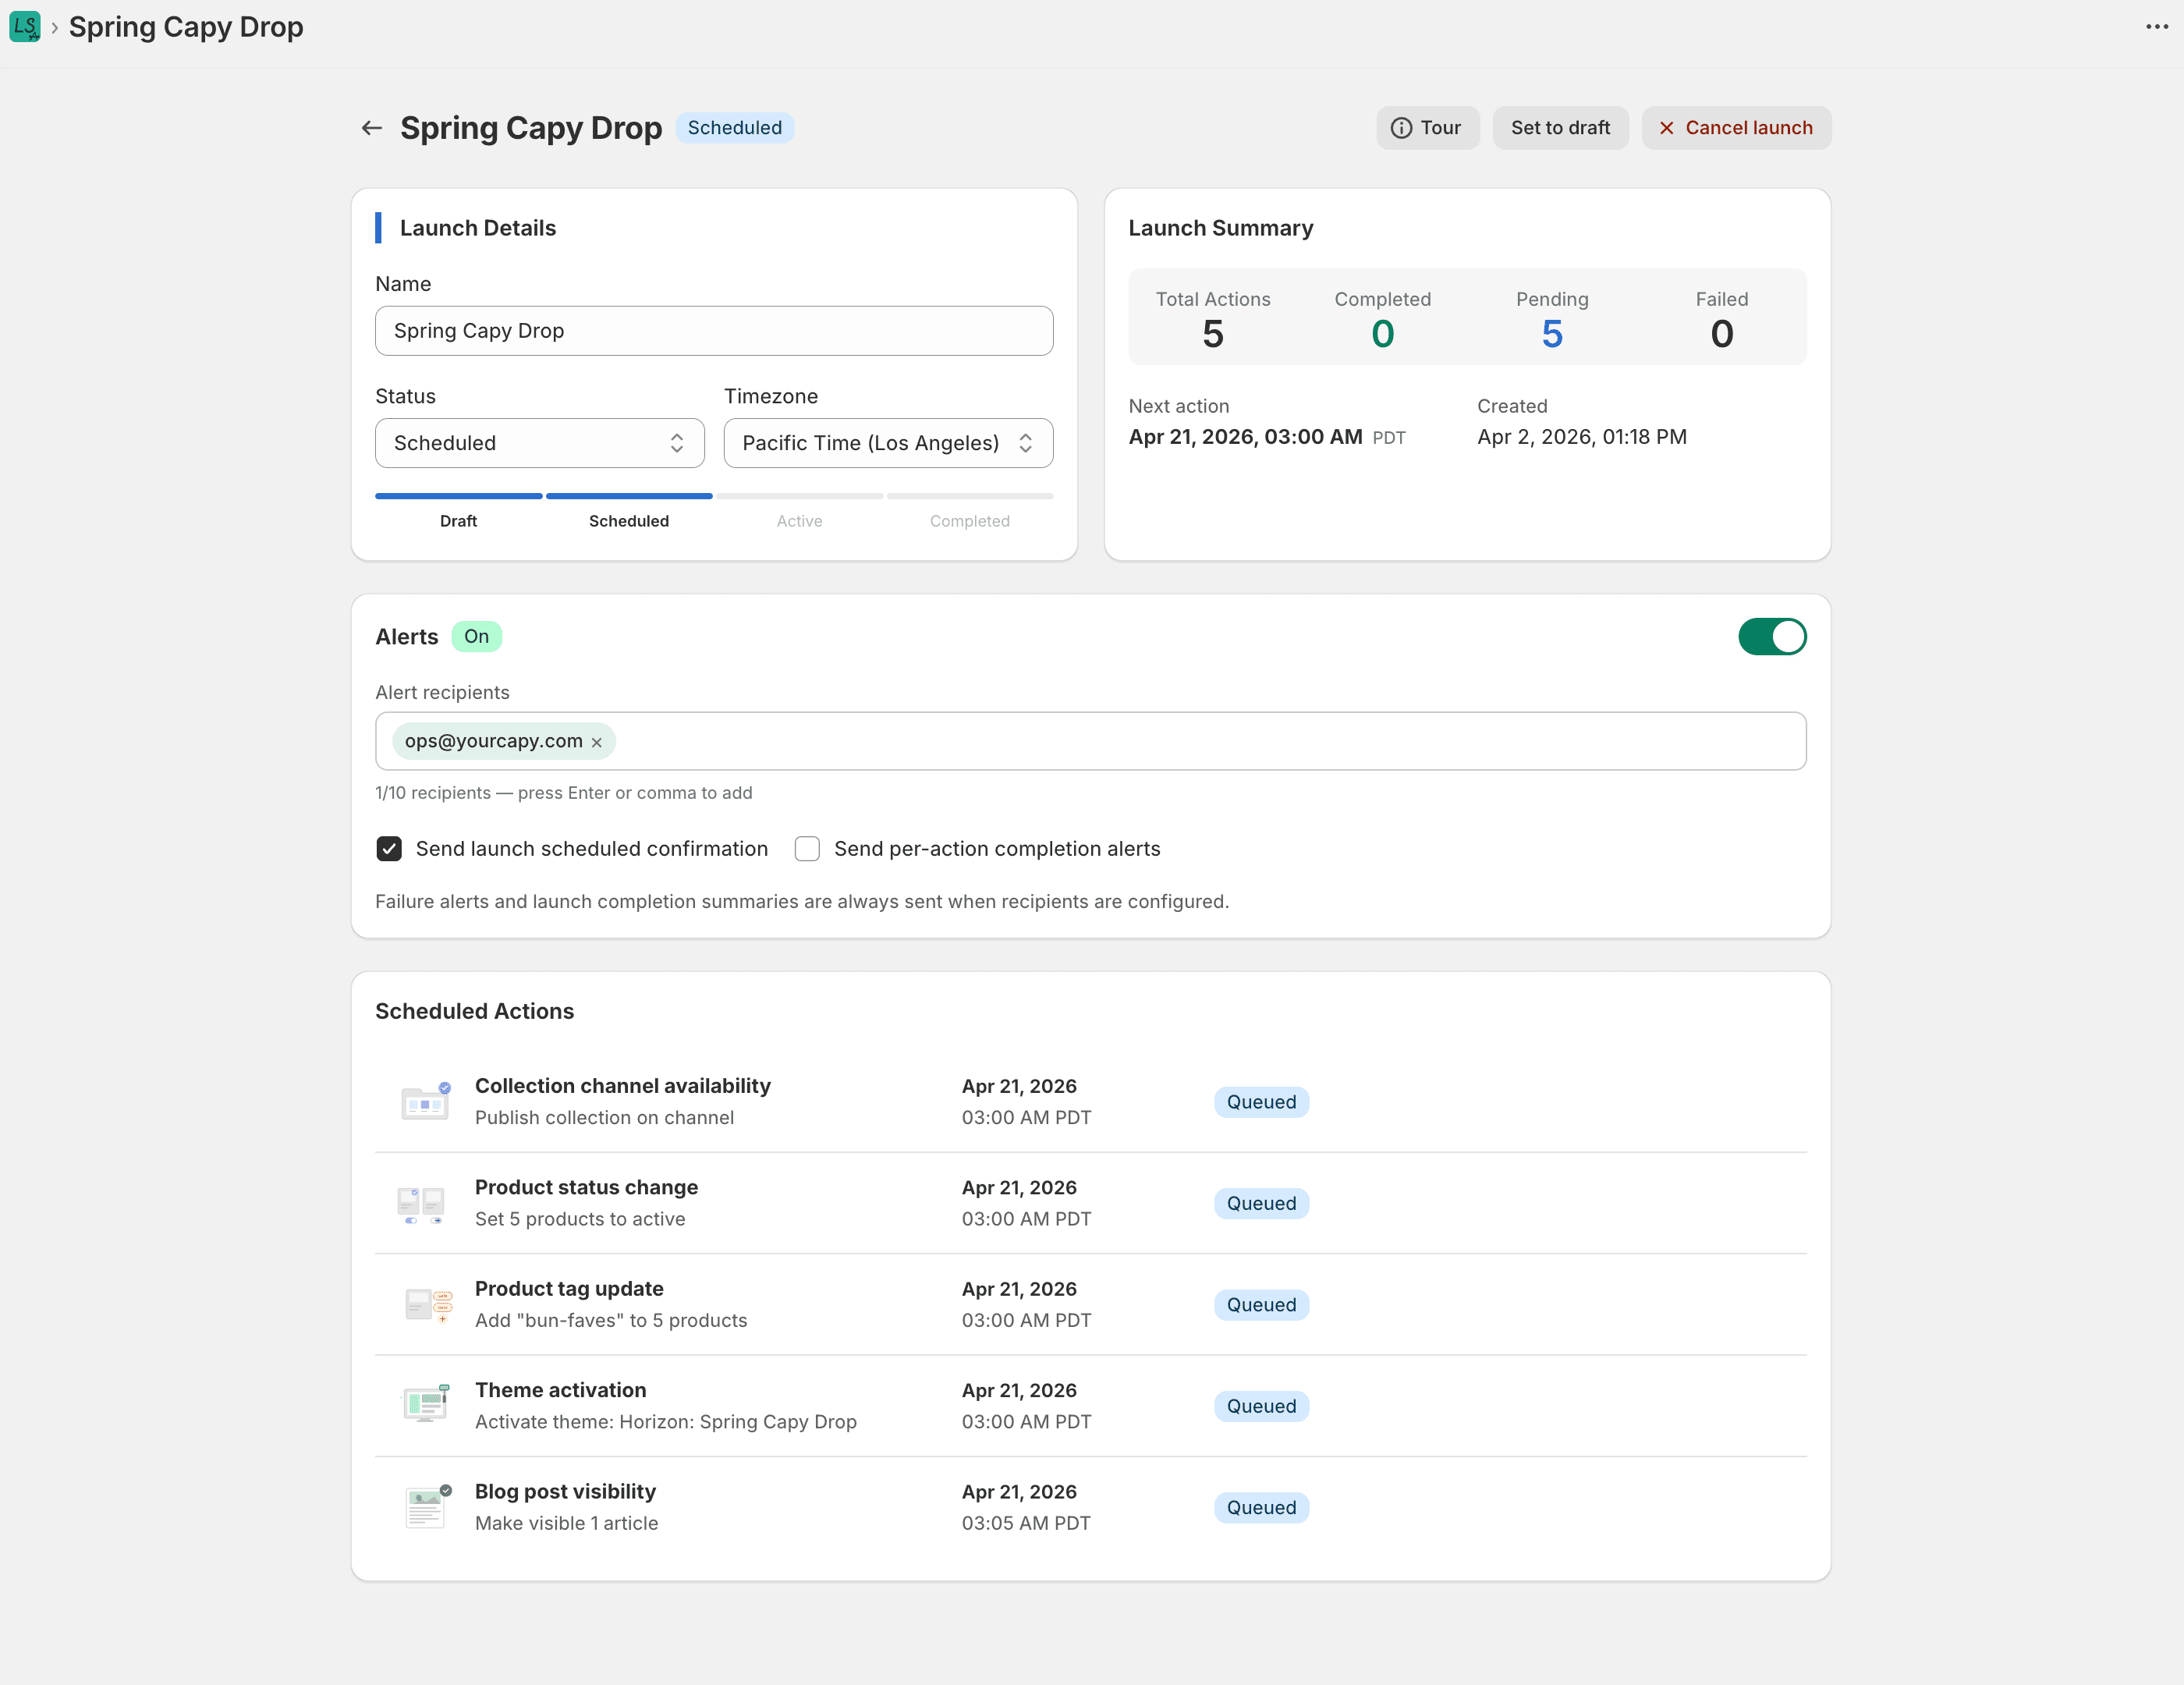The width and height of the screenshot is (2184, 1685).
Task: Click the back arrow next to Spring Capy Drop
Action: point(372,128)
